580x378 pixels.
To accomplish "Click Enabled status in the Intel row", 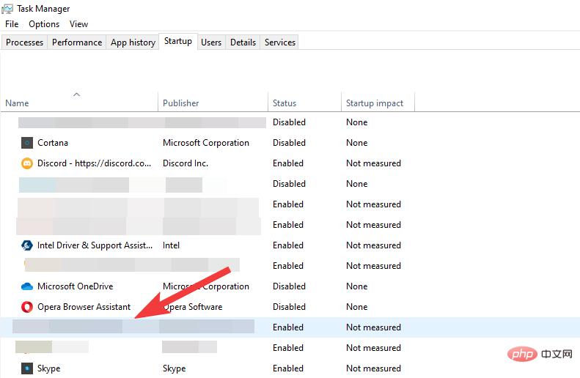I will coord(287,245).
